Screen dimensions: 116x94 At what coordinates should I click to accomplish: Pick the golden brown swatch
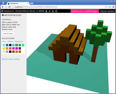(20, 52)
